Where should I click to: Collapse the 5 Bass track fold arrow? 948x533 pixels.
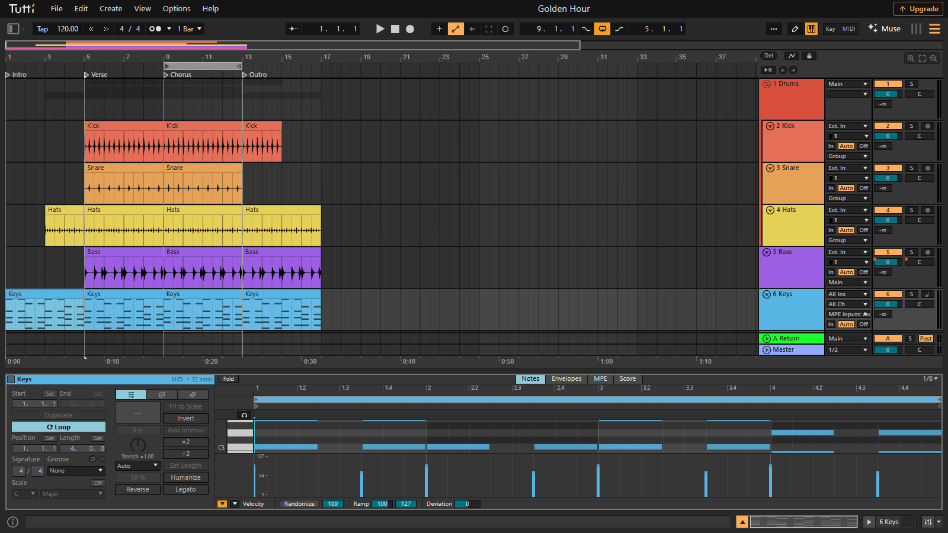767,252
